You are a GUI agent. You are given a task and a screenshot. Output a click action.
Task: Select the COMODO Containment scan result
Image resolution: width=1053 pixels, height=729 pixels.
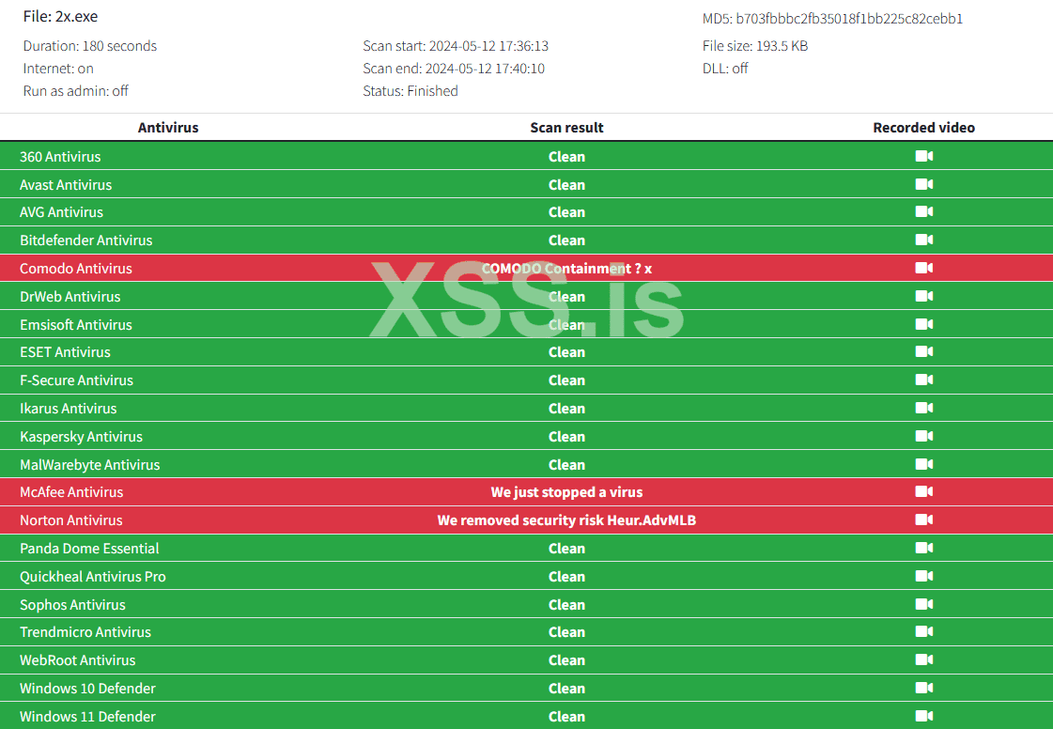pyautogui.click(x=566, y=269)
